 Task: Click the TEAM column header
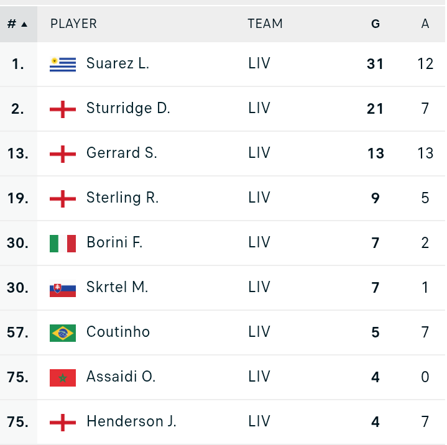point(265,24)
